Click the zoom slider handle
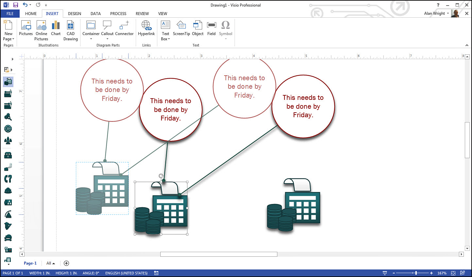The width and height of the screenshot is (472, 277). (x=416, y=273)
